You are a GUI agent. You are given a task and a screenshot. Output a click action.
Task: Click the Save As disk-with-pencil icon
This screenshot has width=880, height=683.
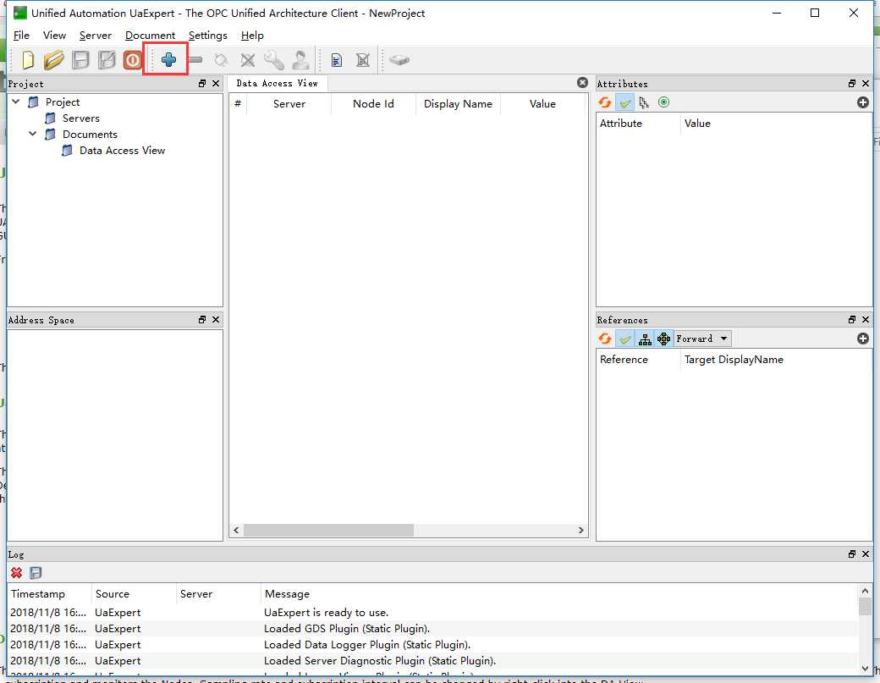pos(107,59)
